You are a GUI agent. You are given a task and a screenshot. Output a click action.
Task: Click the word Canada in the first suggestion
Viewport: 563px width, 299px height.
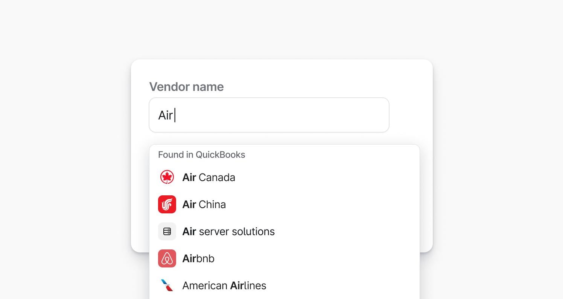pos(217,177)
